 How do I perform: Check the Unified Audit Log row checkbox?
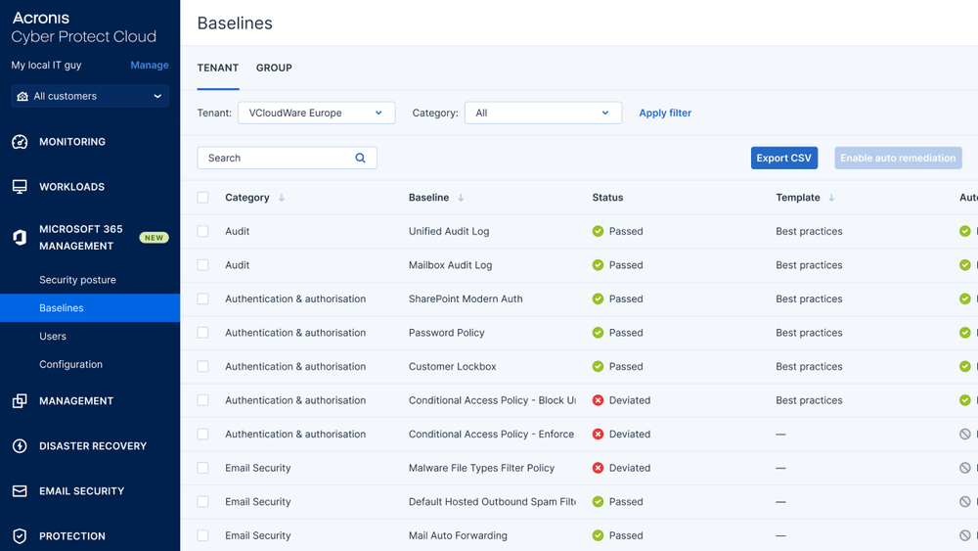pos(202,232)
